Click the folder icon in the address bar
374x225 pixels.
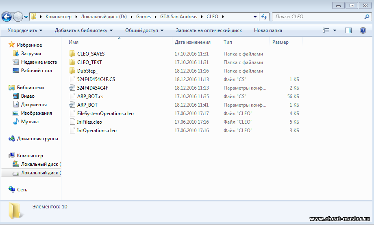pos(34,16)
